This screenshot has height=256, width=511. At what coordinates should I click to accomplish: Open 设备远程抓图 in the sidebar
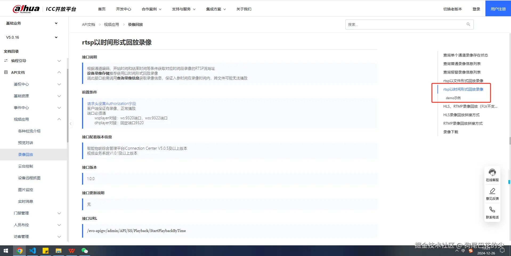tap(29, 178)
